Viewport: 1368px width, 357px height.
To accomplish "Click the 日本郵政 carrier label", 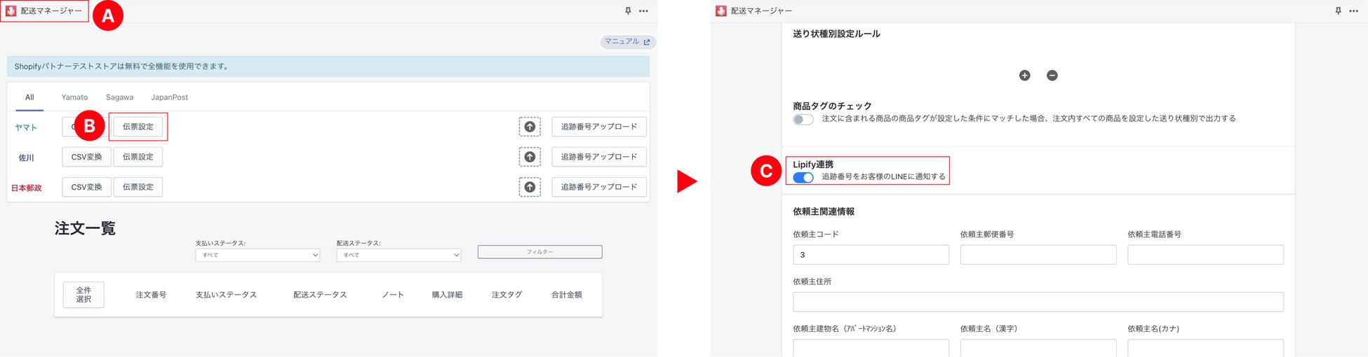I will [x=26, y=188].
